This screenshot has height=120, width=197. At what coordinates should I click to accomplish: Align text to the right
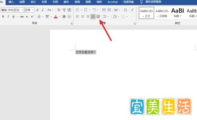tap(88, 17)
